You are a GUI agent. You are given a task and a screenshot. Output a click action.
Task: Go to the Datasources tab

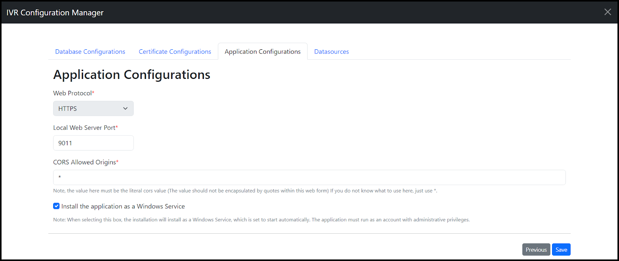coord(331,52)
